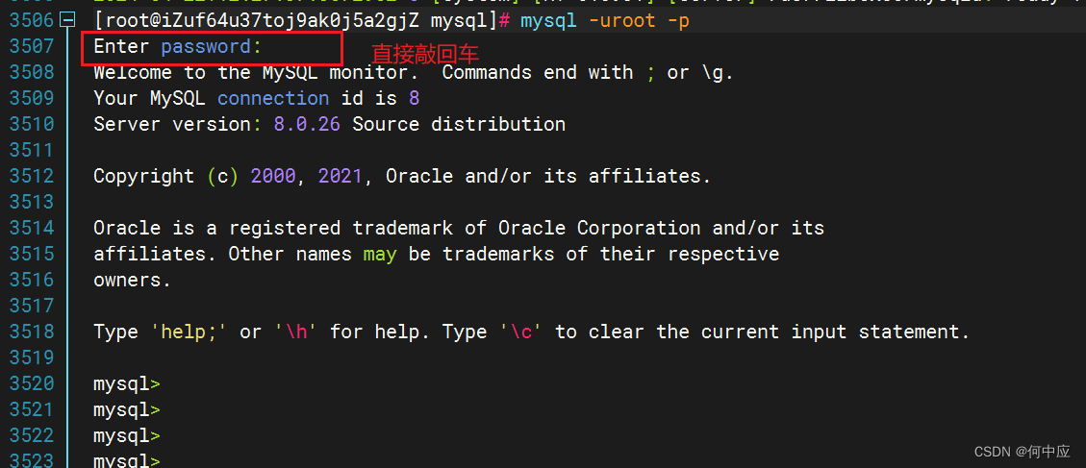Click 'Welcome to the MySQL monitor.' text
This screenshot has height=468, width=1086.
coord(257,73)
